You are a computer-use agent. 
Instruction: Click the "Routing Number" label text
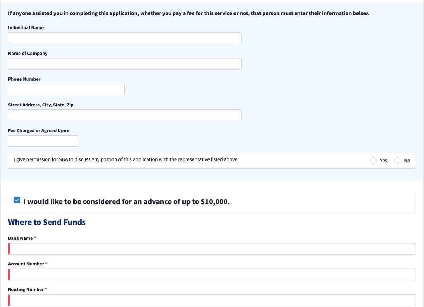[x=26, y=289]
